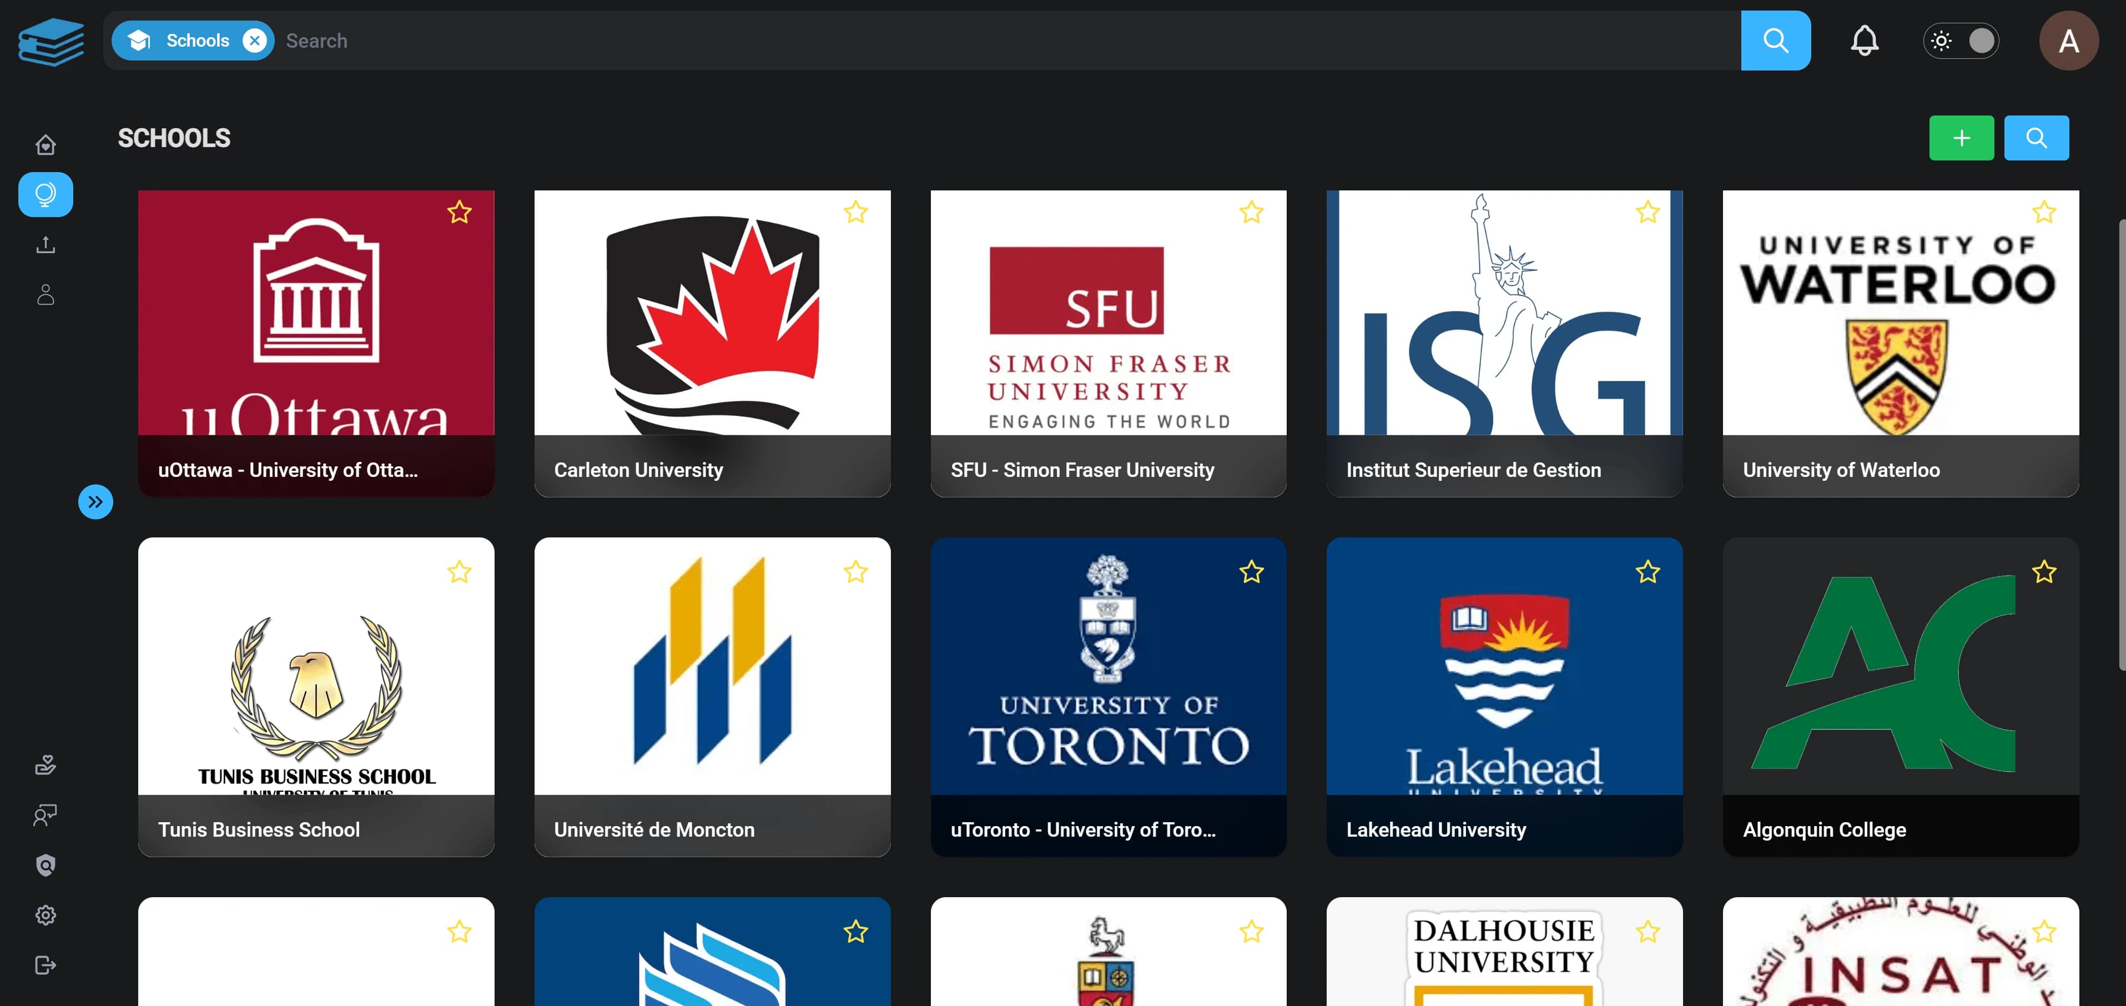This screenshot has width=2126, height=1006.
Task: Add a new school with plus button
Action: [1961, 138]
